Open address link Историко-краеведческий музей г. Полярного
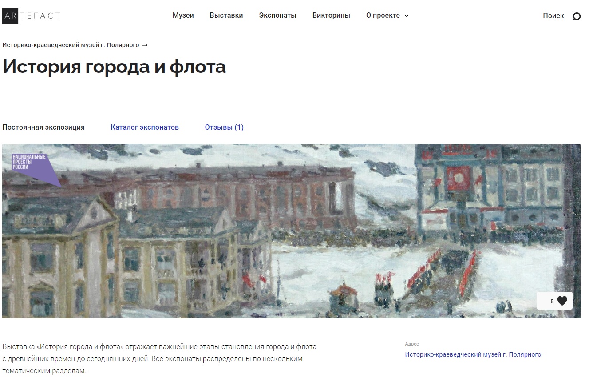This screenshot has height=378, width=589. (x=473, y=354)
